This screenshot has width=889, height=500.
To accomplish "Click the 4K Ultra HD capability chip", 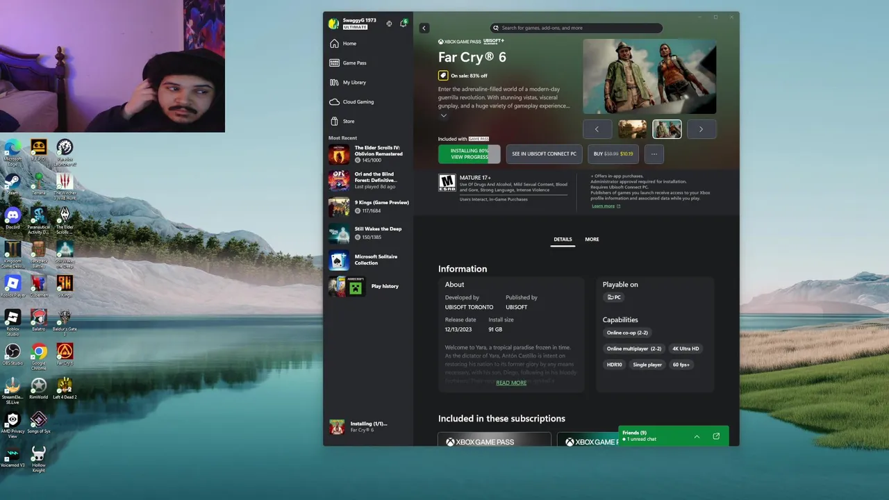I will 686,349.
